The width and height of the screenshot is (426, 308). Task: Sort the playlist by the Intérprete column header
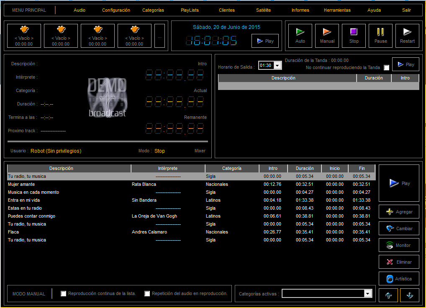pos(168,168)
